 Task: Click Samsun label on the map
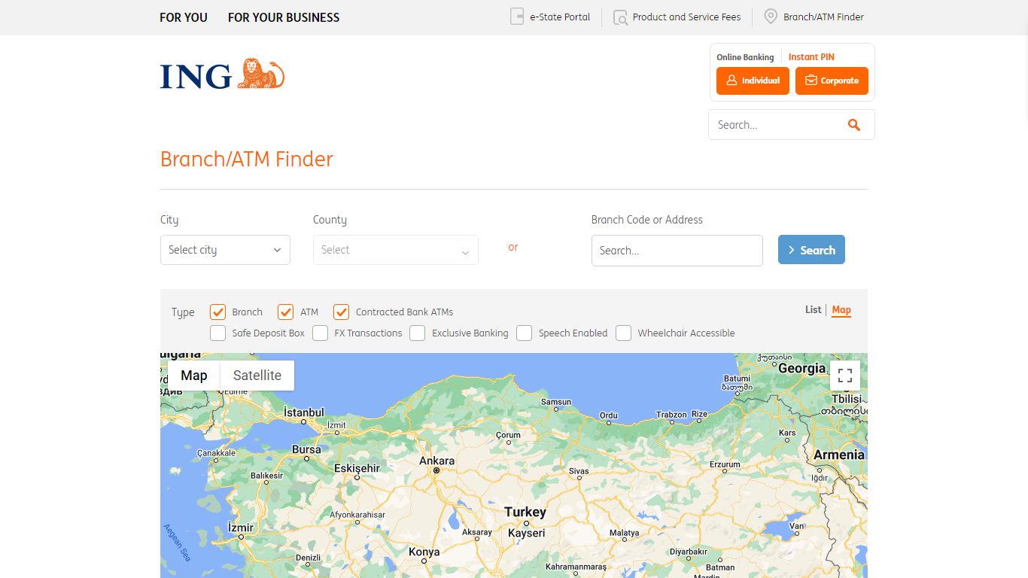click(556, 402)
